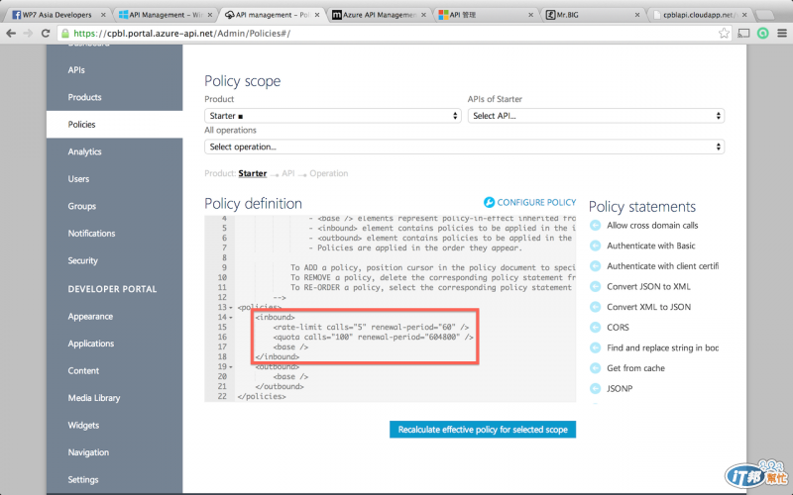
Task: Switch to Mr.BIG tab
Action: tap(592, 15)
